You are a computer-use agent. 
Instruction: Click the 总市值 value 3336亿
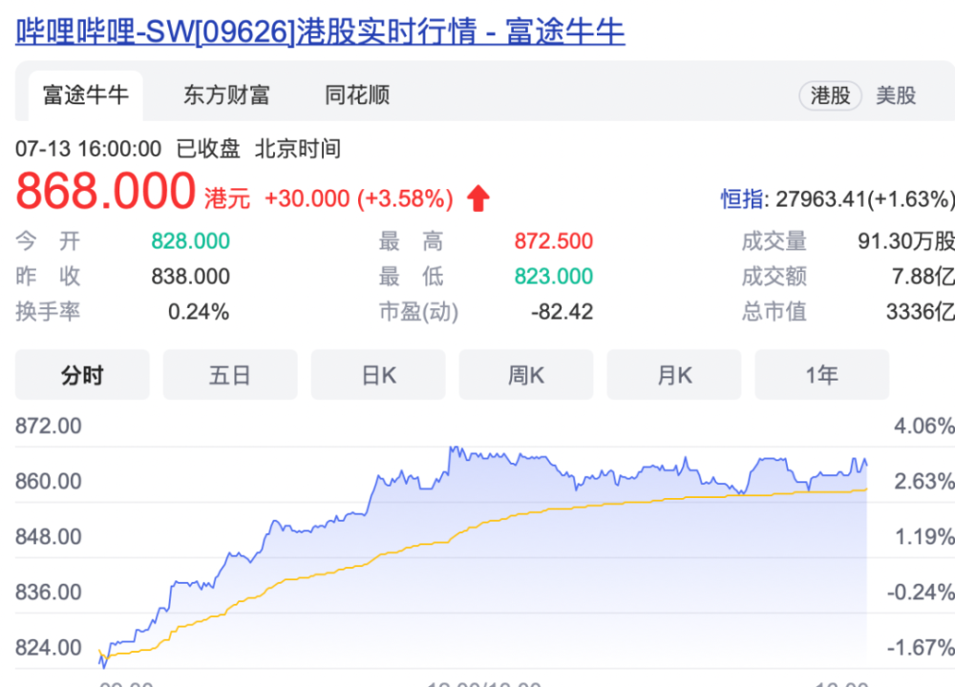pyautogui.click(x=921, y=312)
